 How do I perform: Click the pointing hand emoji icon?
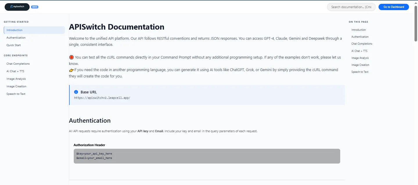(71, 70)
